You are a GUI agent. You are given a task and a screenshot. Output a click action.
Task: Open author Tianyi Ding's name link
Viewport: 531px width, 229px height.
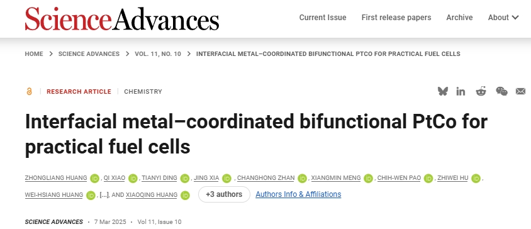click(160, 178)
